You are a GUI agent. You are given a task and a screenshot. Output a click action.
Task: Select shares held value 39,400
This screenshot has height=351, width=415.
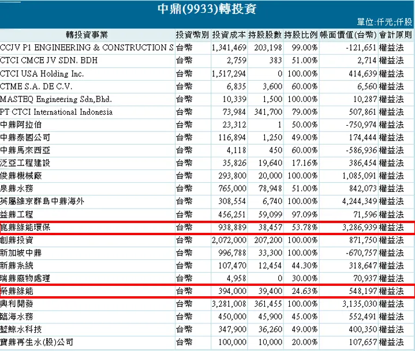tap(270, 291)
